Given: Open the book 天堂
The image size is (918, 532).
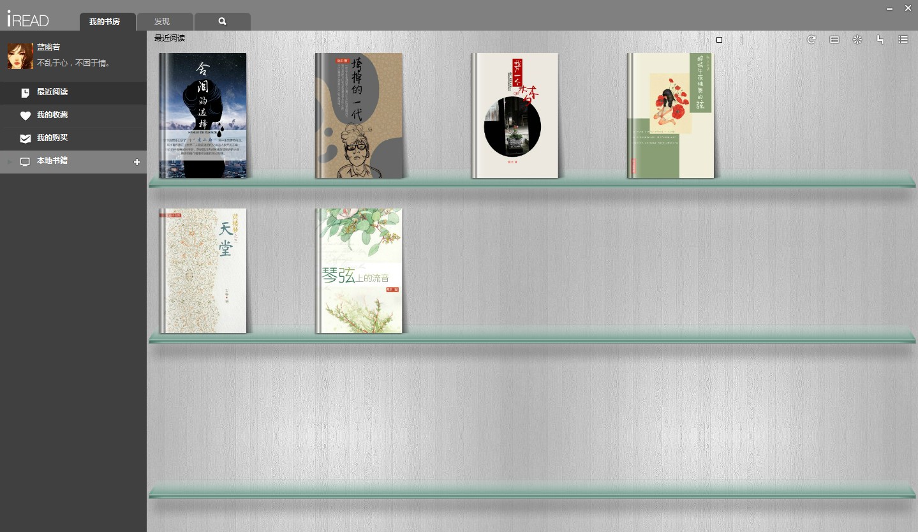Looking at the screenshot, I should 203,270.
